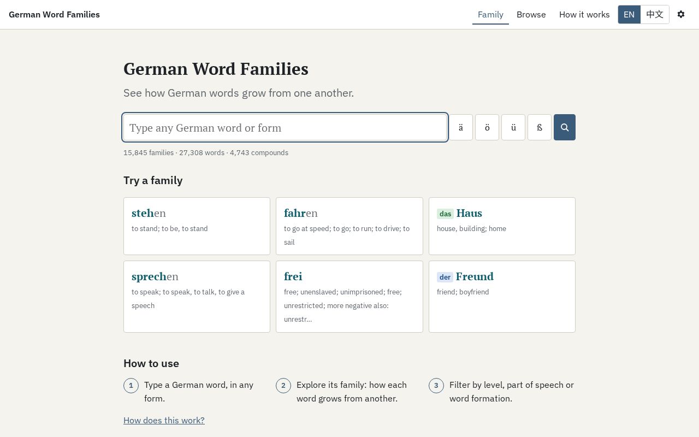The width and height of the screenshot is (699, 437).
Task: Click the 'Try a family' heading
Action: (153, 180)
